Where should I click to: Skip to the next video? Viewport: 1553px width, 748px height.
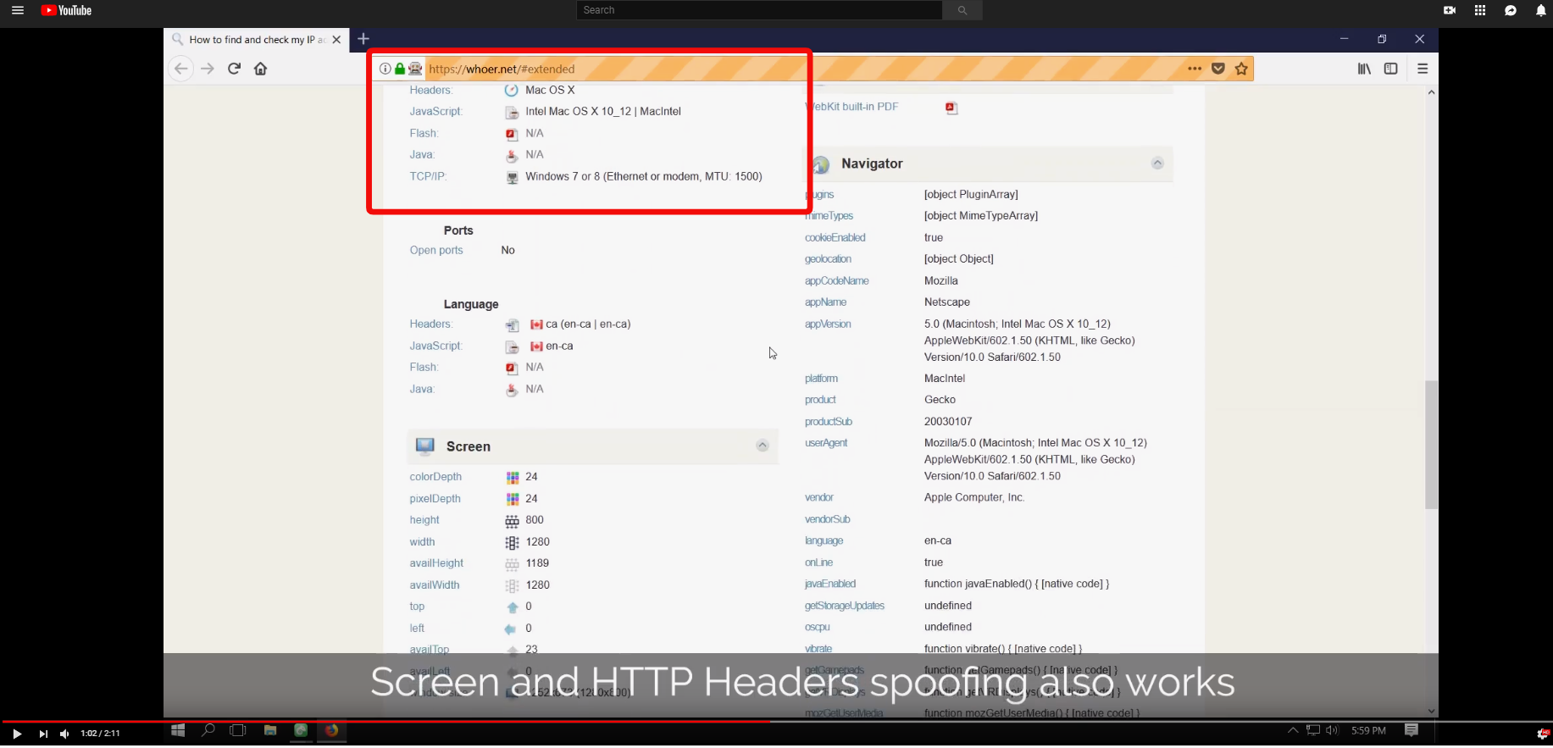[43, 734]
